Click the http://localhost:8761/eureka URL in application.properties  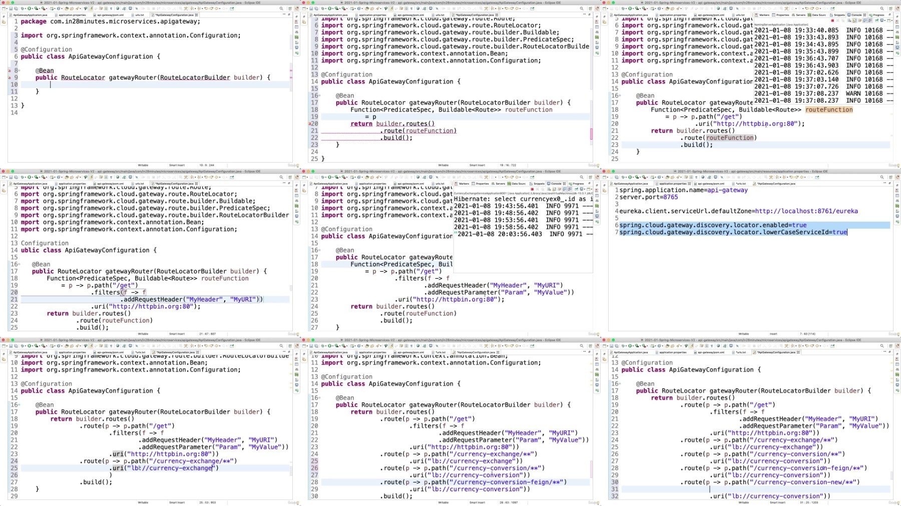[x=806, y=211]
